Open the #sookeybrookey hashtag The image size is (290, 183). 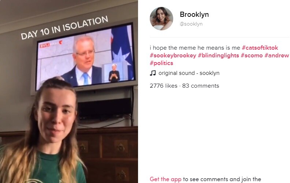(x=173, y=56)
